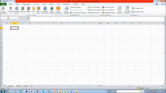Open the Insert Function dialog
Viewport: 166px width, 93px height.
click(x=3, y=10)
